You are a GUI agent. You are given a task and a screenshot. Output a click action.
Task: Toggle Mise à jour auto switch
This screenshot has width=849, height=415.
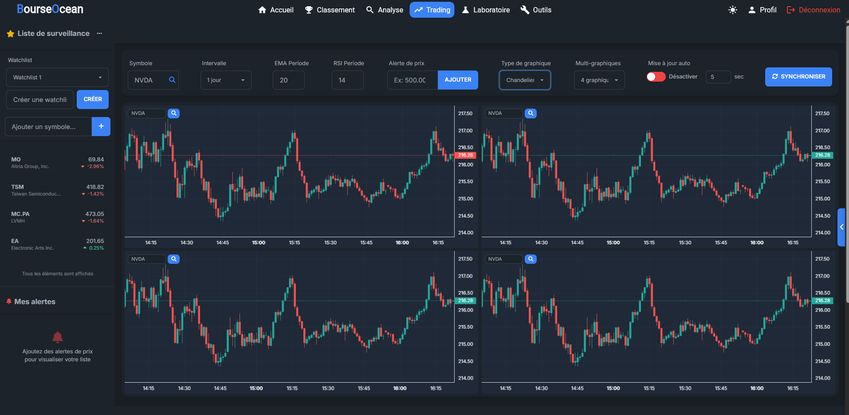pyautogui.click(x=656, y=77)
